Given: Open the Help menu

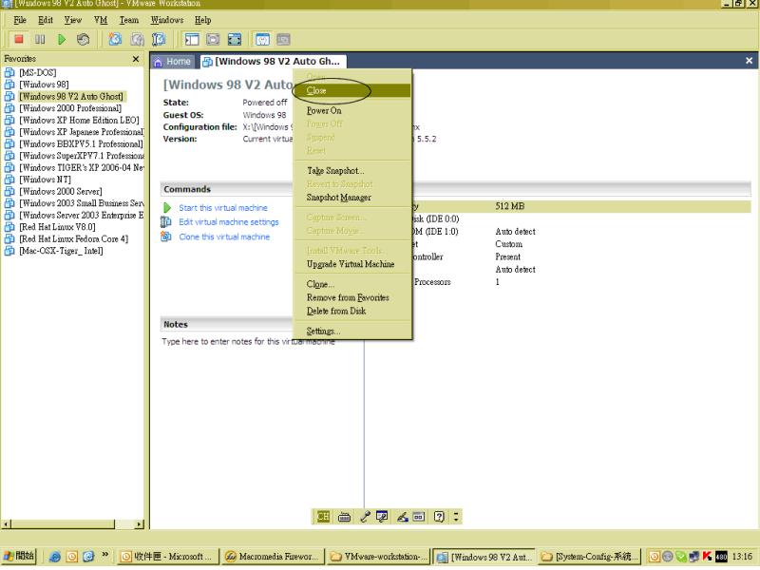Looking at the screenshot, I should click(x=203, y=20).
